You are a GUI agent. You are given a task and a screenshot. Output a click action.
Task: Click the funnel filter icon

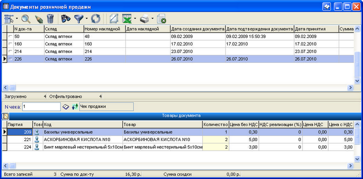coord(79,19)
